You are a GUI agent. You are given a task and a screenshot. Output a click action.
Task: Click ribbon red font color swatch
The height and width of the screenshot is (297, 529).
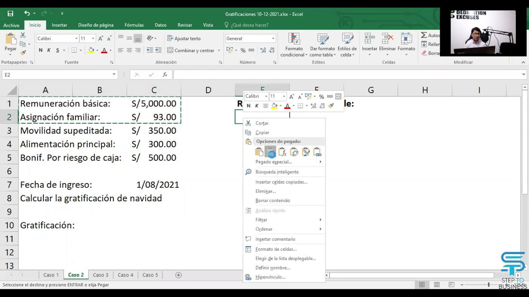[x=104, y=50]
